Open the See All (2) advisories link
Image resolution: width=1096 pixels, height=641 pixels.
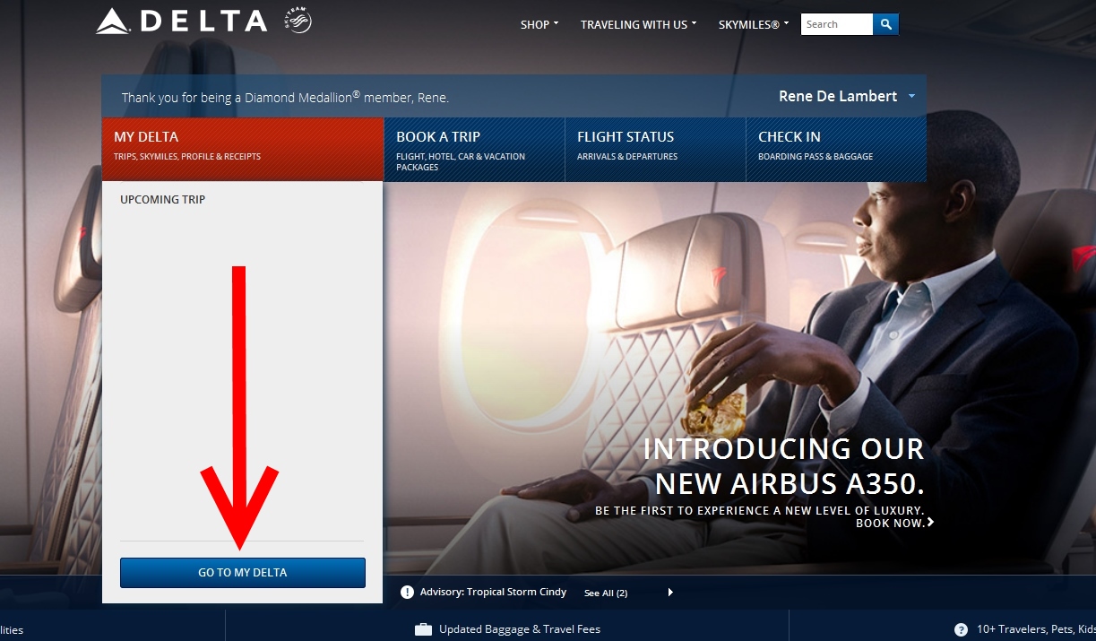tap(606, 593)
